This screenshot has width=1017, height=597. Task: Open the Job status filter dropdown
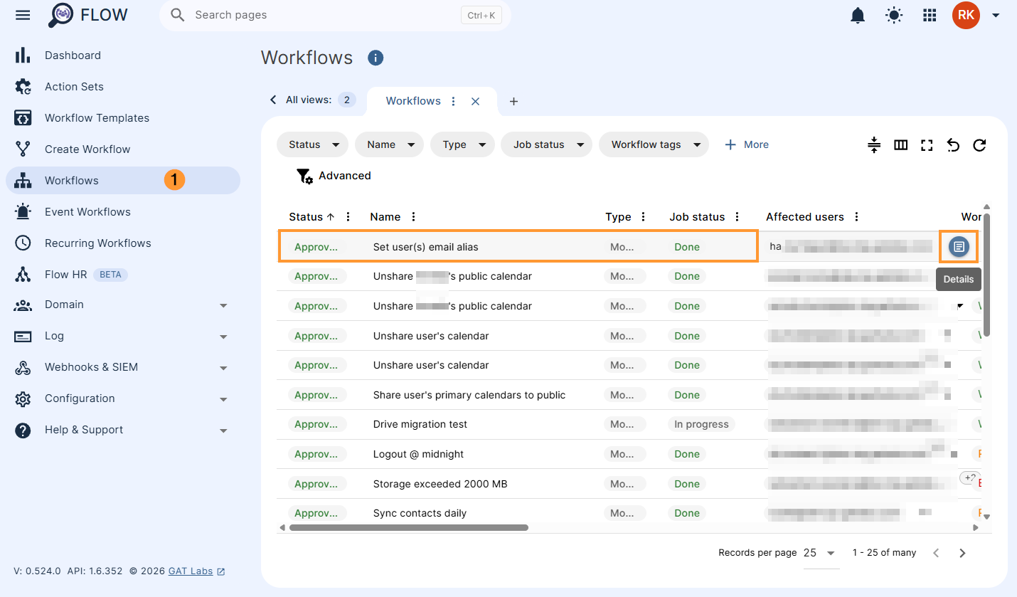click(x=547, y=144)
